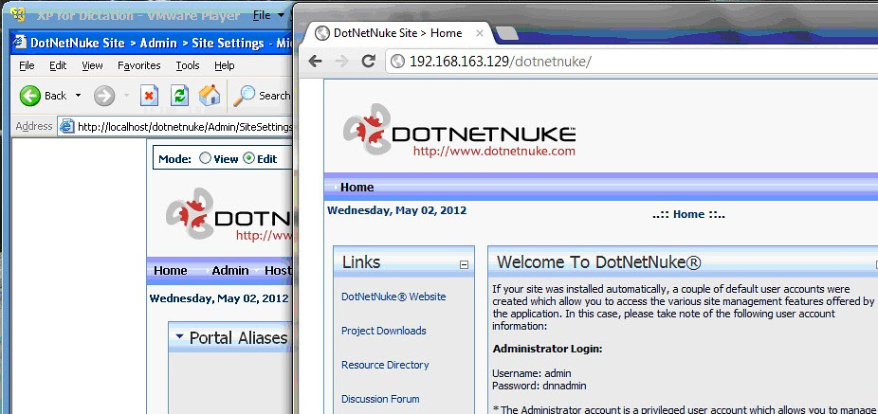Viewport: 878px width, 414px height.
Task: Click Home in the IE site navigation bar
Action: [x=171, y=271]
